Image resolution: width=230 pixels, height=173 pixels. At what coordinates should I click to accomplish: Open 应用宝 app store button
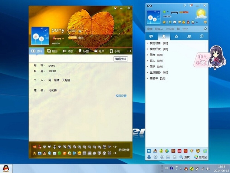201,157
